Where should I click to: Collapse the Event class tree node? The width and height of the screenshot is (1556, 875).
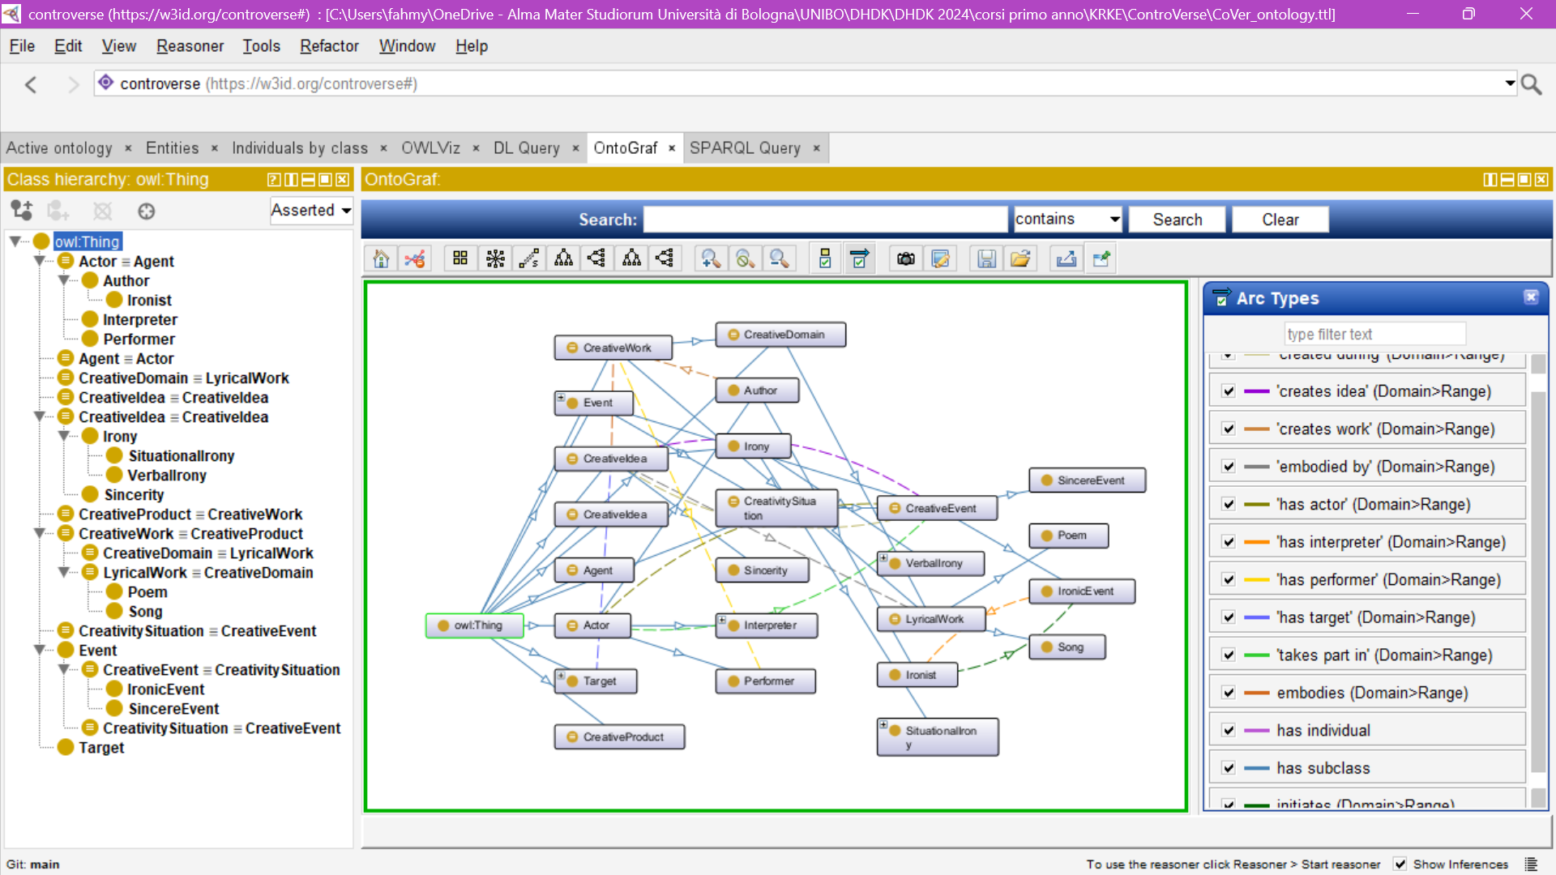pos(39,650)
